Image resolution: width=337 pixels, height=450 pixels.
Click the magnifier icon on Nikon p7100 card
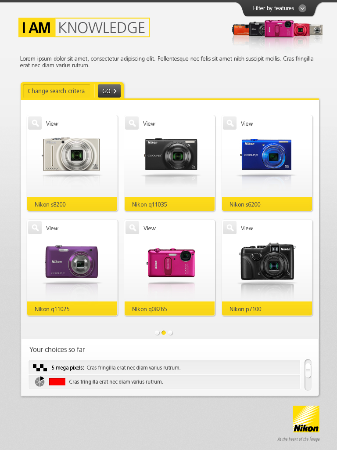pyautogui.click(x=230, y=228)
